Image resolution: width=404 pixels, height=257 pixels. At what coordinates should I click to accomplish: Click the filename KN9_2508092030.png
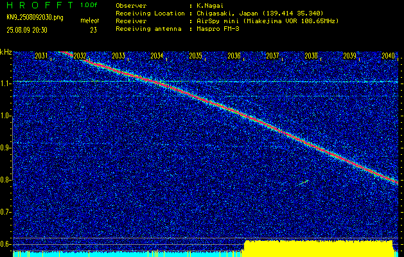coord(35,17)
